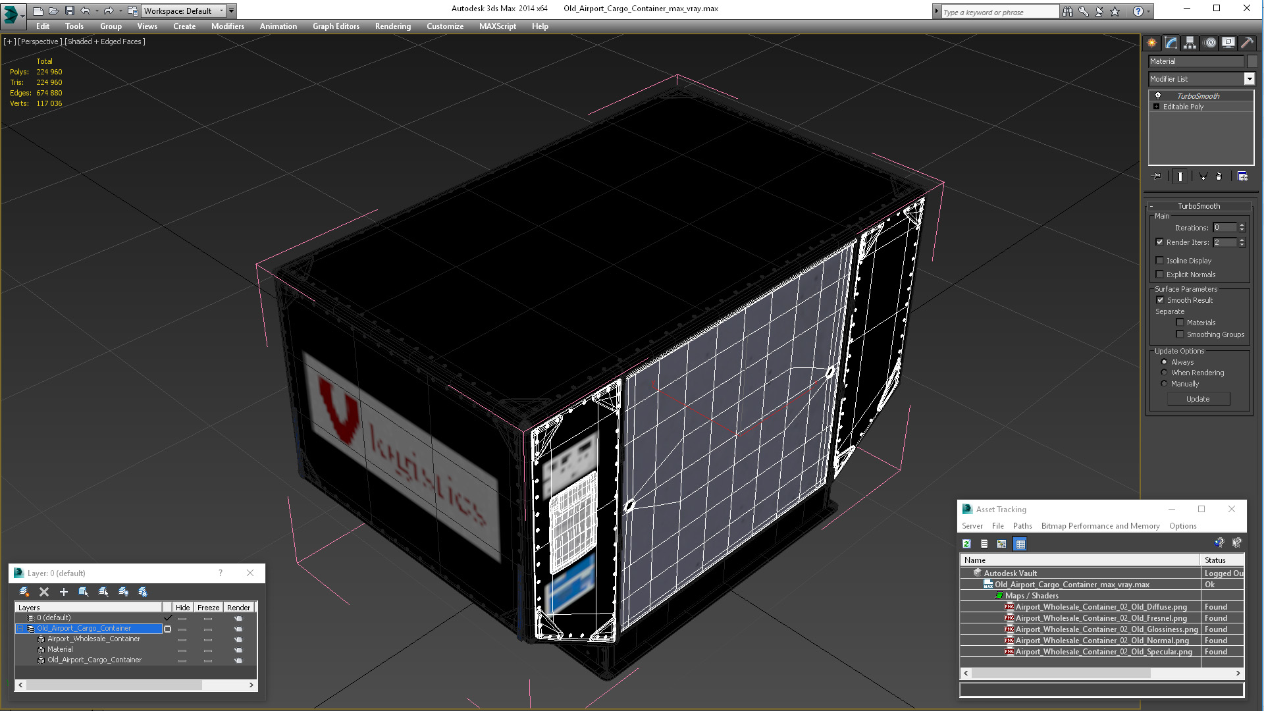1264x711 pixels.
Task: Select the Manually update option
Action: (x=1164, y=384)
